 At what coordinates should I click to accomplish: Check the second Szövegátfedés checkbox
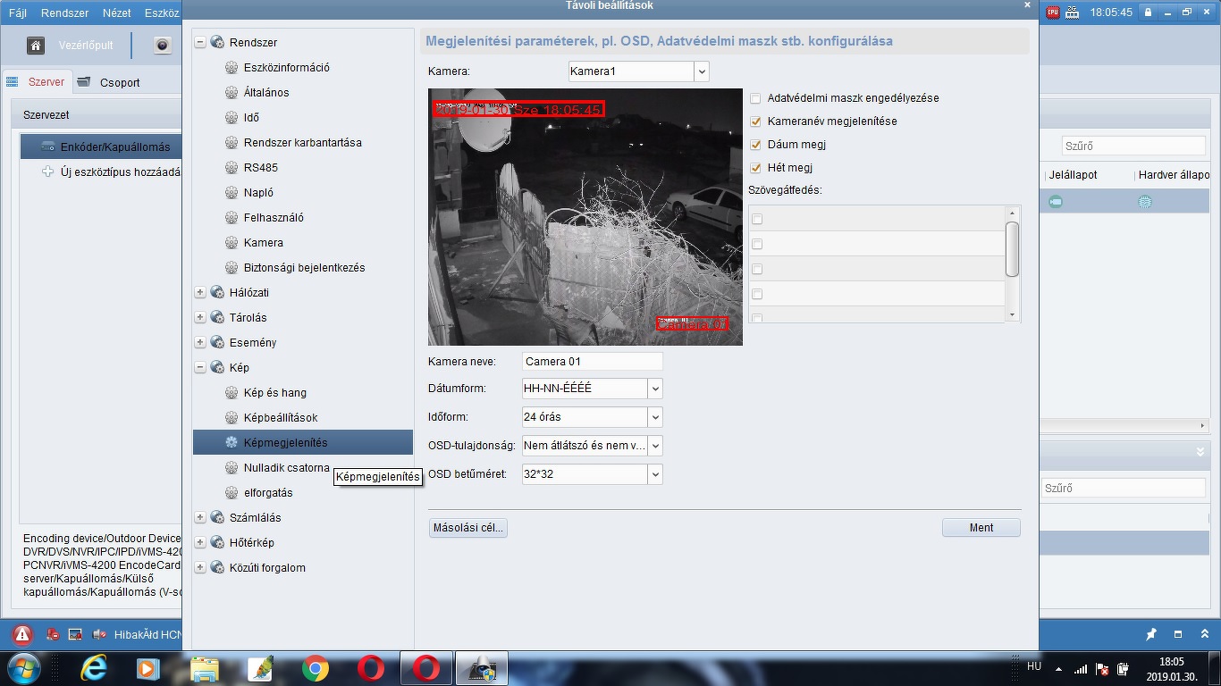[x=757, y=244]
